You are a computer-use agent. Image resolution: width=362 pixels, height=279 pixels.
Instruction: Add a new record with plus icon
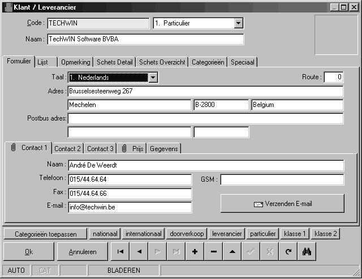tap(195, 251)
